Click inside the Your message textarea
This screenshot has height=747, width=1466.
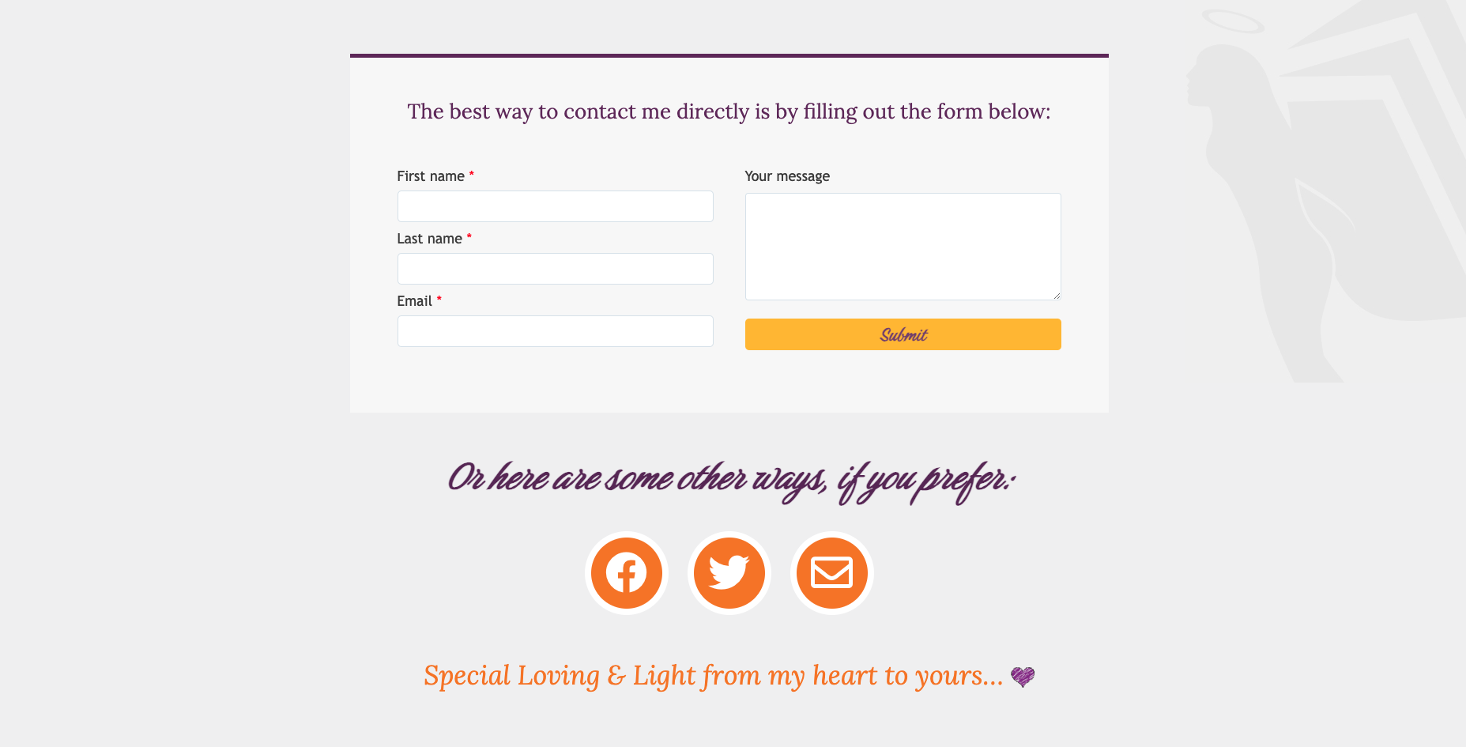(x=903, y=246)
